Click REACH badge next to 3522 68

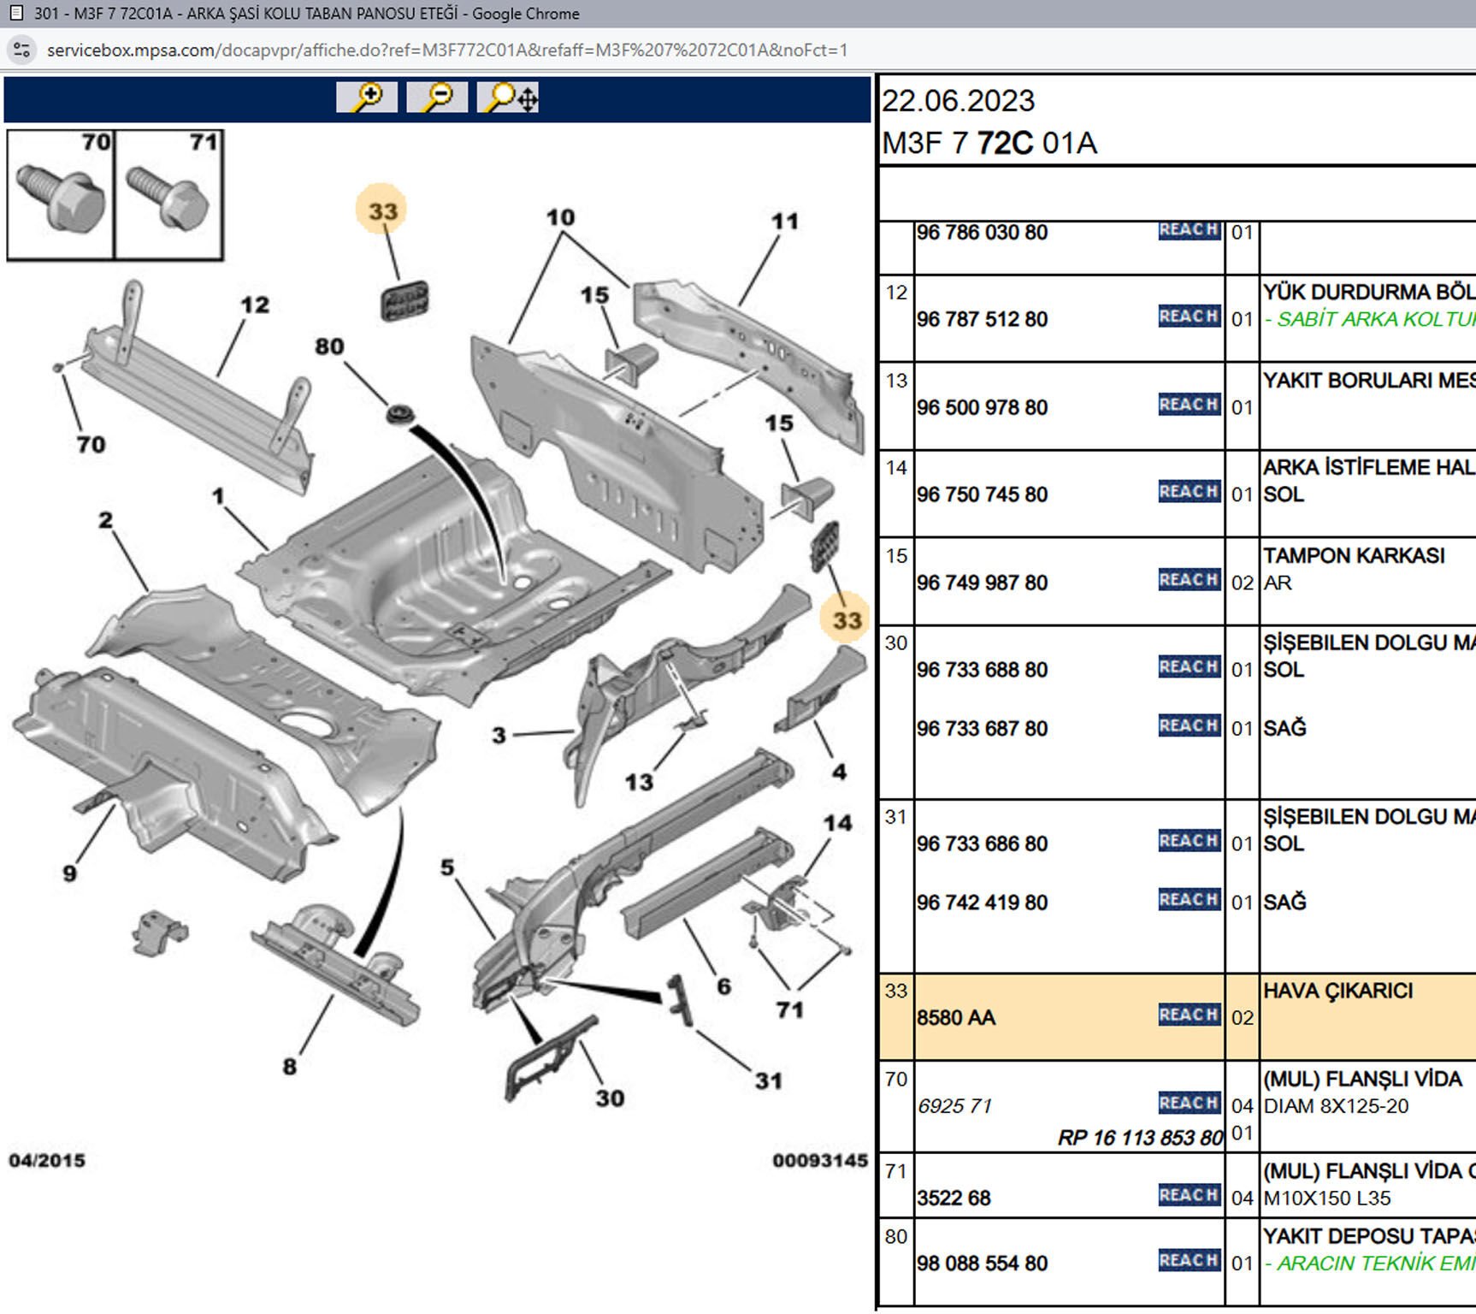[1189, 1195]
